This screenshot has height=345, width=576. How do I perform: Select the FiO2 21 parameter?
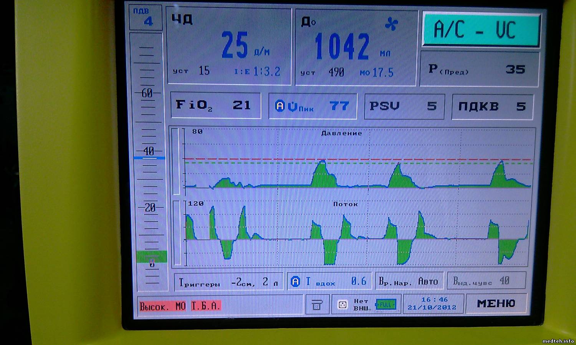tap(215, 105)
